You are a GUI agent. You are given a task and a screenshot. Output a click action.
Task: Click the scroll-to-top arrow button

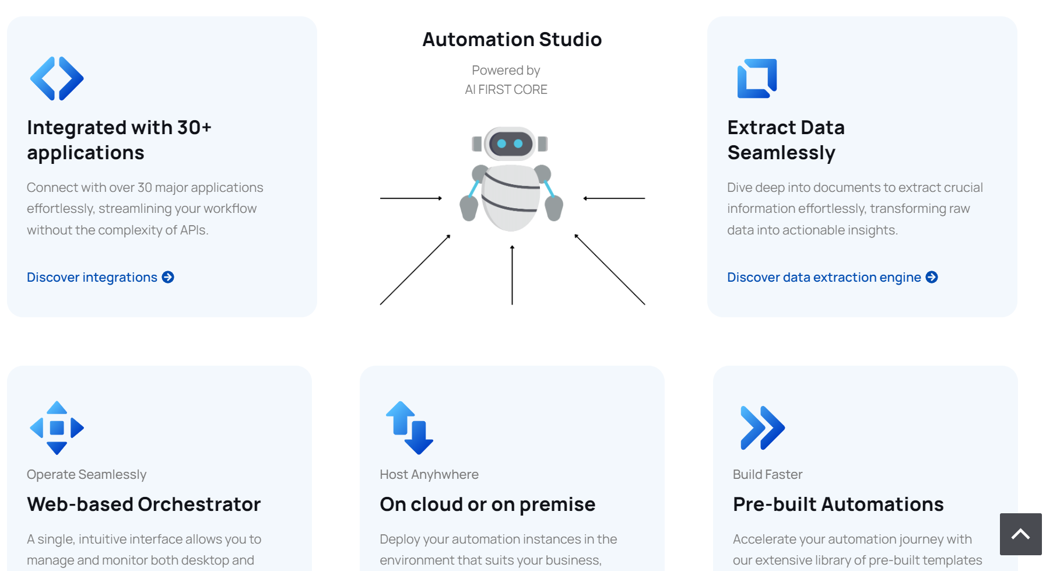[x=1020, y=534]
